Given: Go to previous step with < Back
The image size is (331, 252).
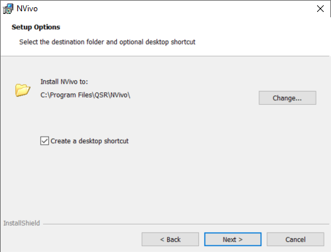Looking at the screenshot, I should pyautogui.click(x=170, y=239).
